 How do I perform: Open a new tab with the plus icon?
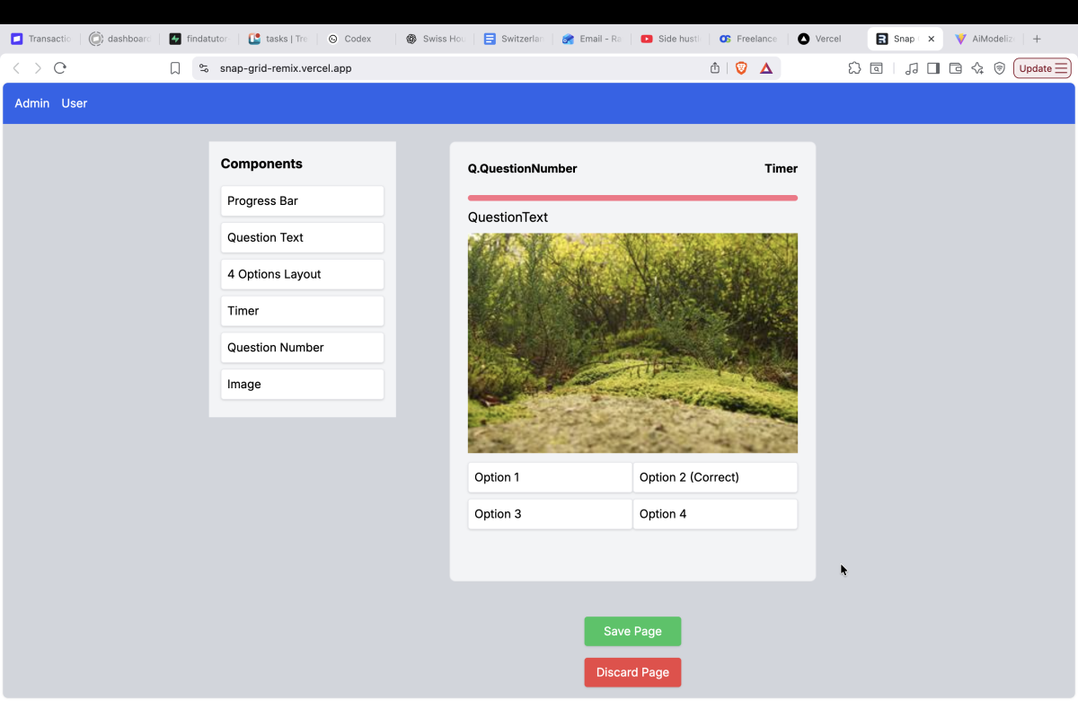pos(1037,39)
